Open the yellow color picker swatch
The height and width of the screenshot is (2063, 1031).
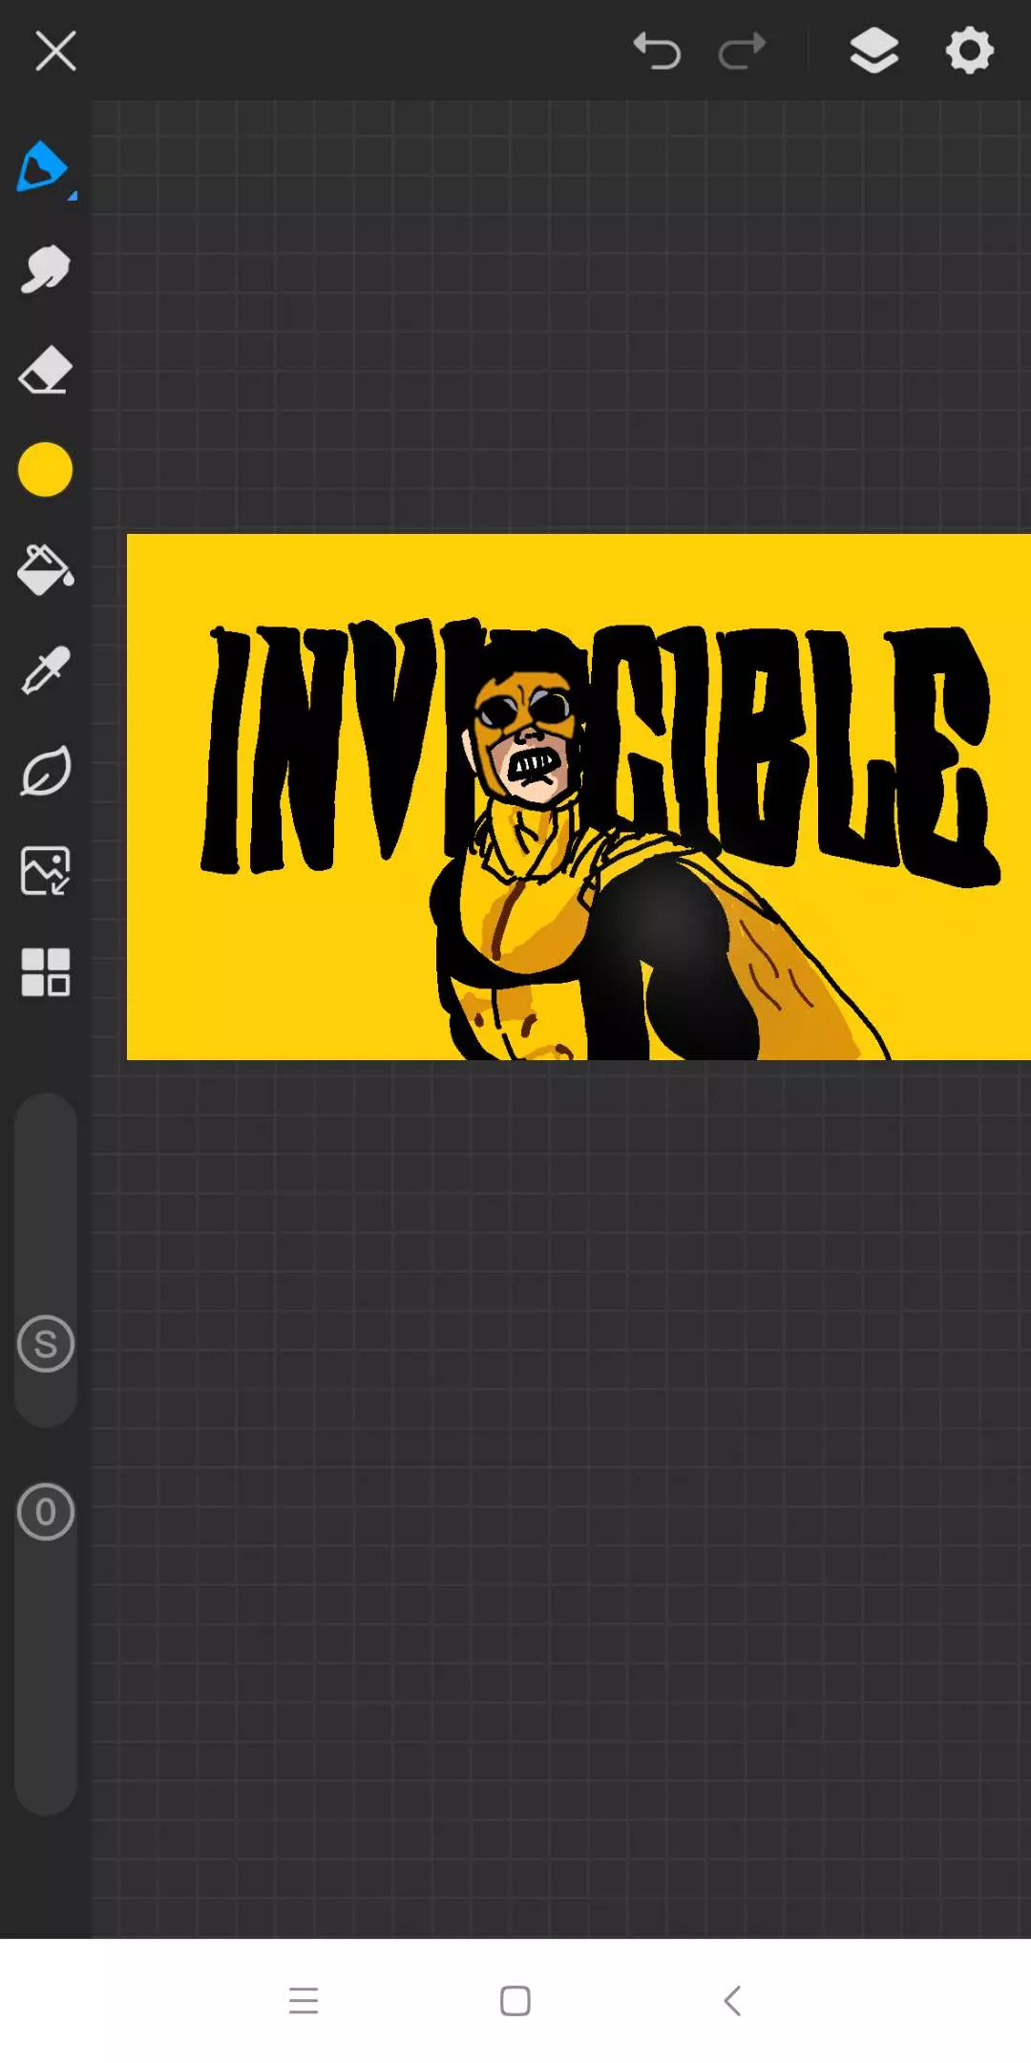[45, 470]
